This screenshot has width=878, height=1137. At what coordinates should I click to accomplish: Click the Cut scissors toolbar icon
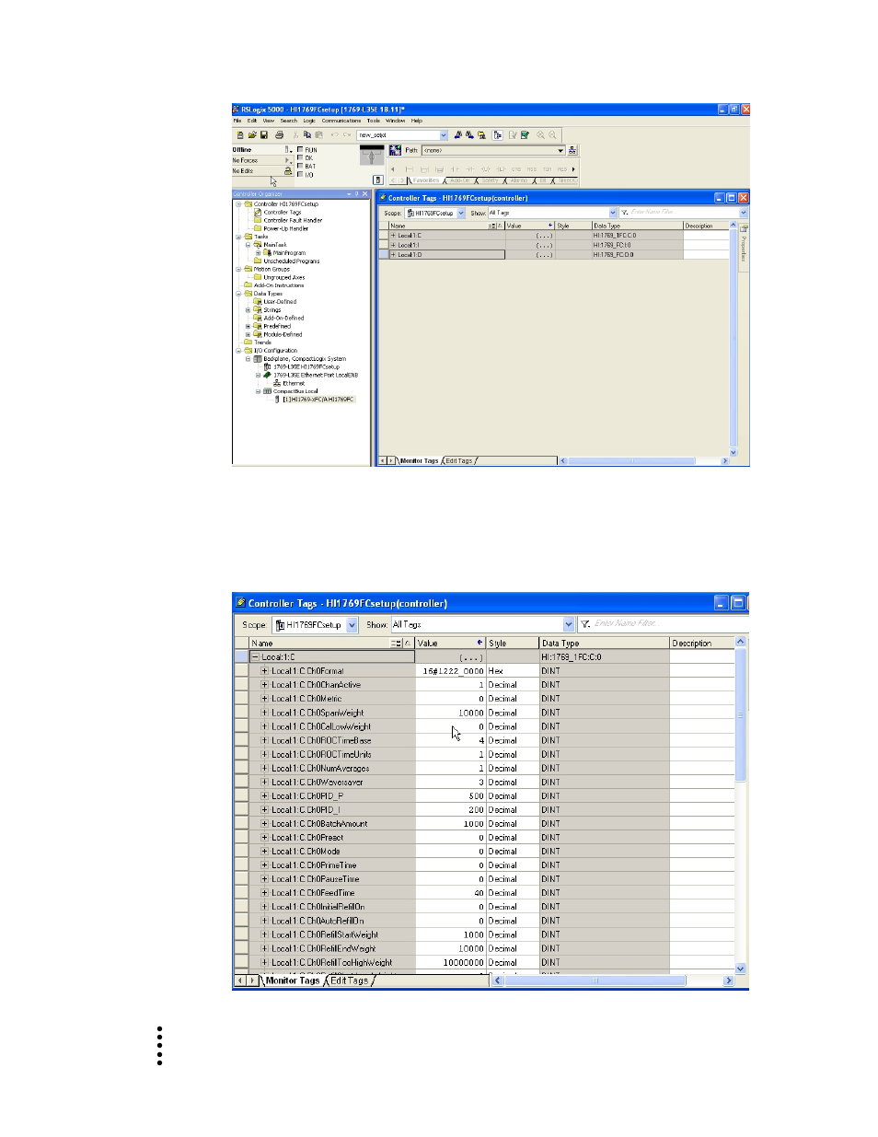pyautogui.click(x=296, y=135)
